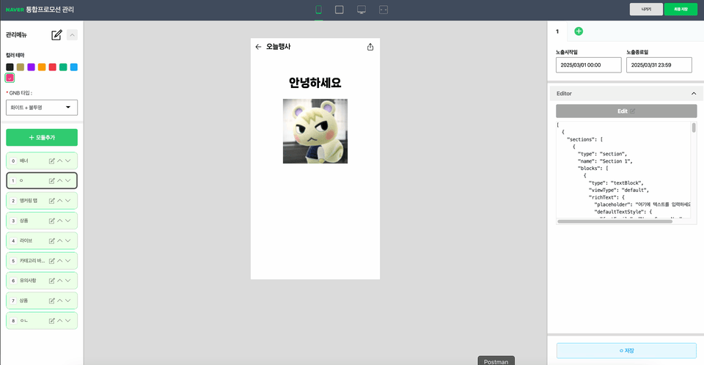This screenshot has height=365, width=704.
Task: Collapse the Editor panel
Action: coord(693,94)
